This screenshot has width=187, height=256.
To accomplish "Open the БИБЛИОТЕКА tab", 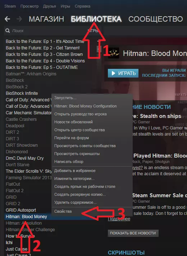I will pos(96,19).
